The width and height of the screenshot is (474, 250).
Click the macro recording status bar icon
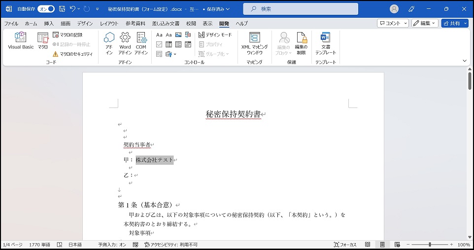135,245
